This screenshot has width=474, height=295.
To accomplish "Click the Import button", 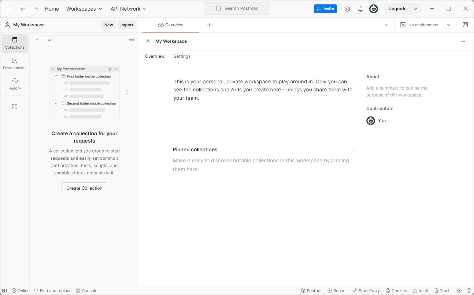I will pos(127,25).
